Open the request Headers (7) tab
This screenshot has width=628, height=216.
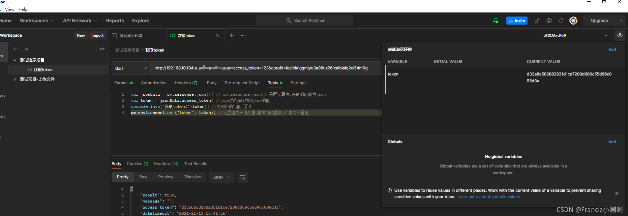click(186, 83)
